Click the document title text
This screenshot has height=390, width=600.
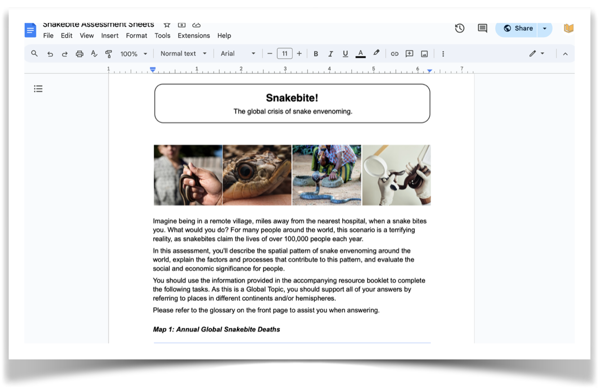point(98,25)
